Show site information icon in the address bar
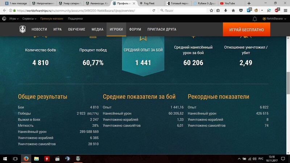Viewport: 290px width, 163px height. click(x=11, y=11)
